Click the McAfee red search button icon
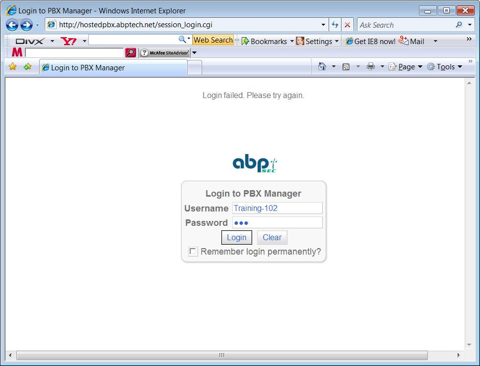The width and height of the screenshot is (480, 366). coord(131,52)
